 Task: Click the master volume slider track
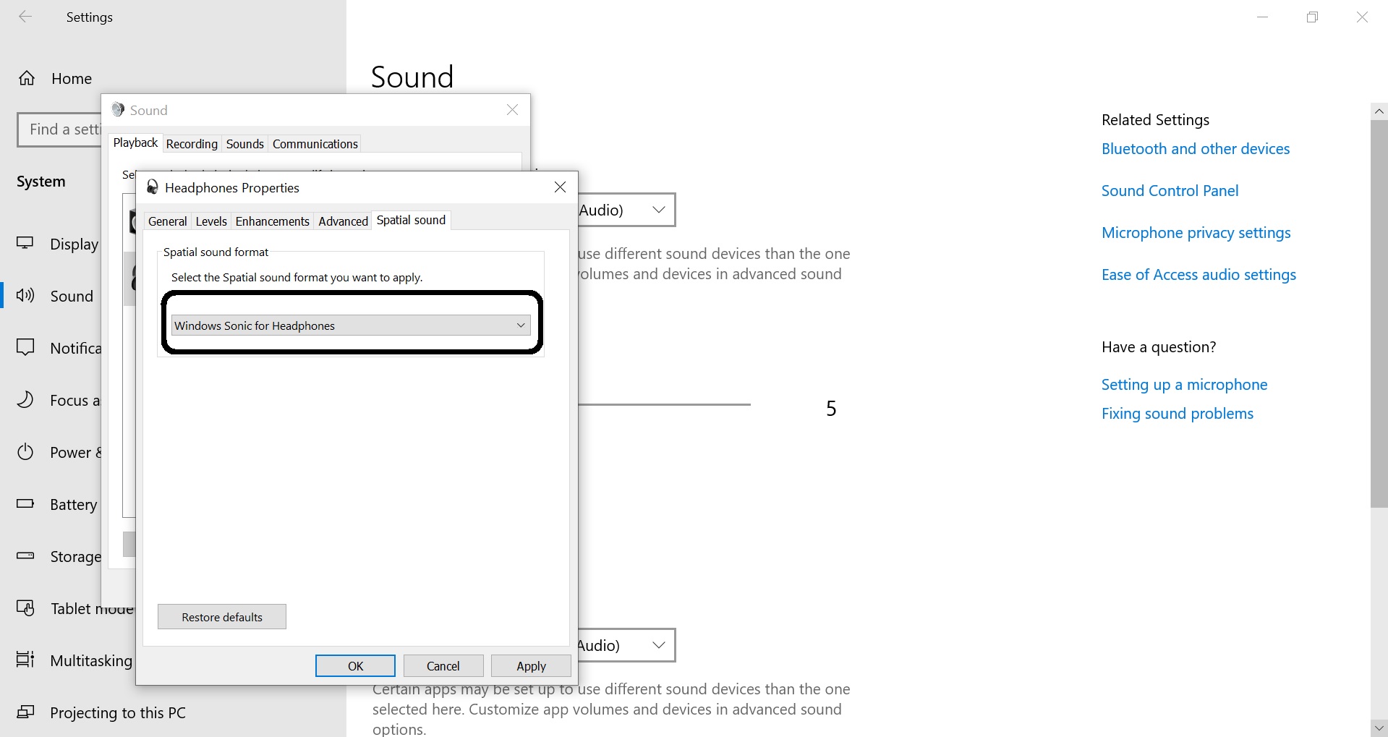point(664,404)
